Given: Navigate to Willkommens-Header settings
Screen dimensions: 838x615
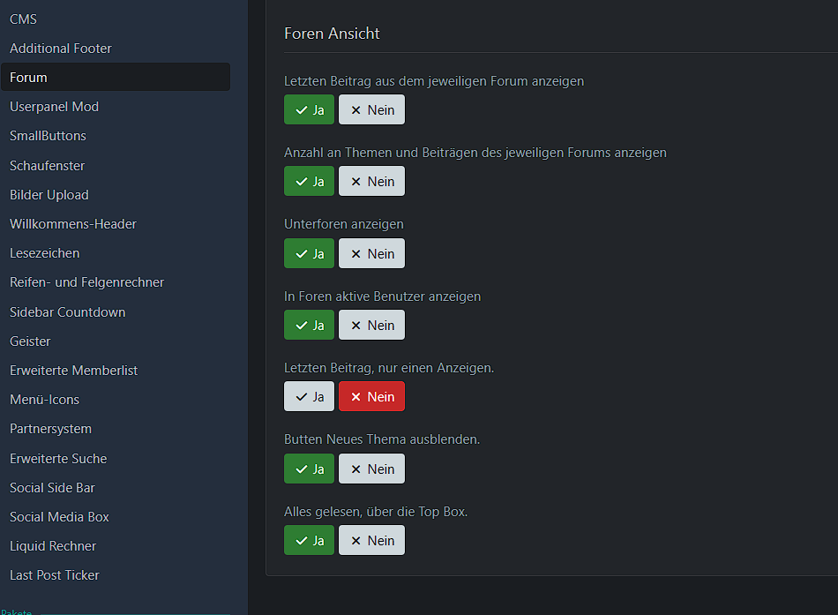Looking at the screenshot, I should point(73,224).
